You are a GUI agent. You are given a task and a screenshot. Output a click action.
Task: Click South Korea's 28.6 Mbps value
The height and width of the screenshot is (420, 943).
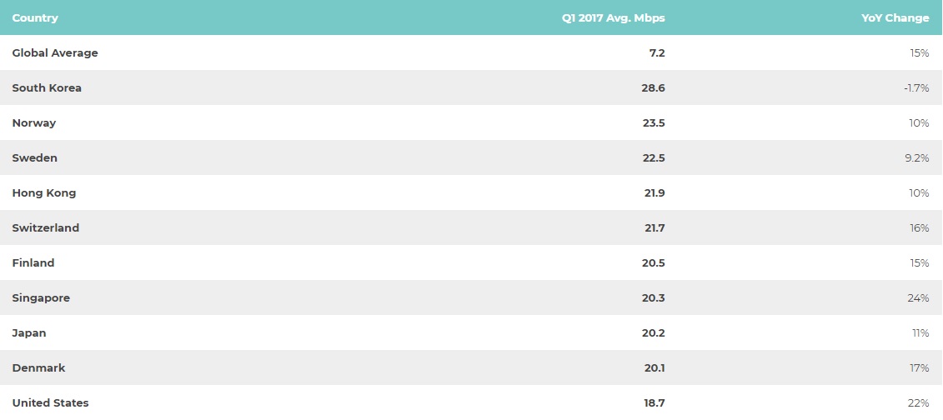653,87
